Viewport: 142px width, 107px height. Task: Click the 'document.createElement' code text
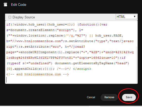point(33,30)
